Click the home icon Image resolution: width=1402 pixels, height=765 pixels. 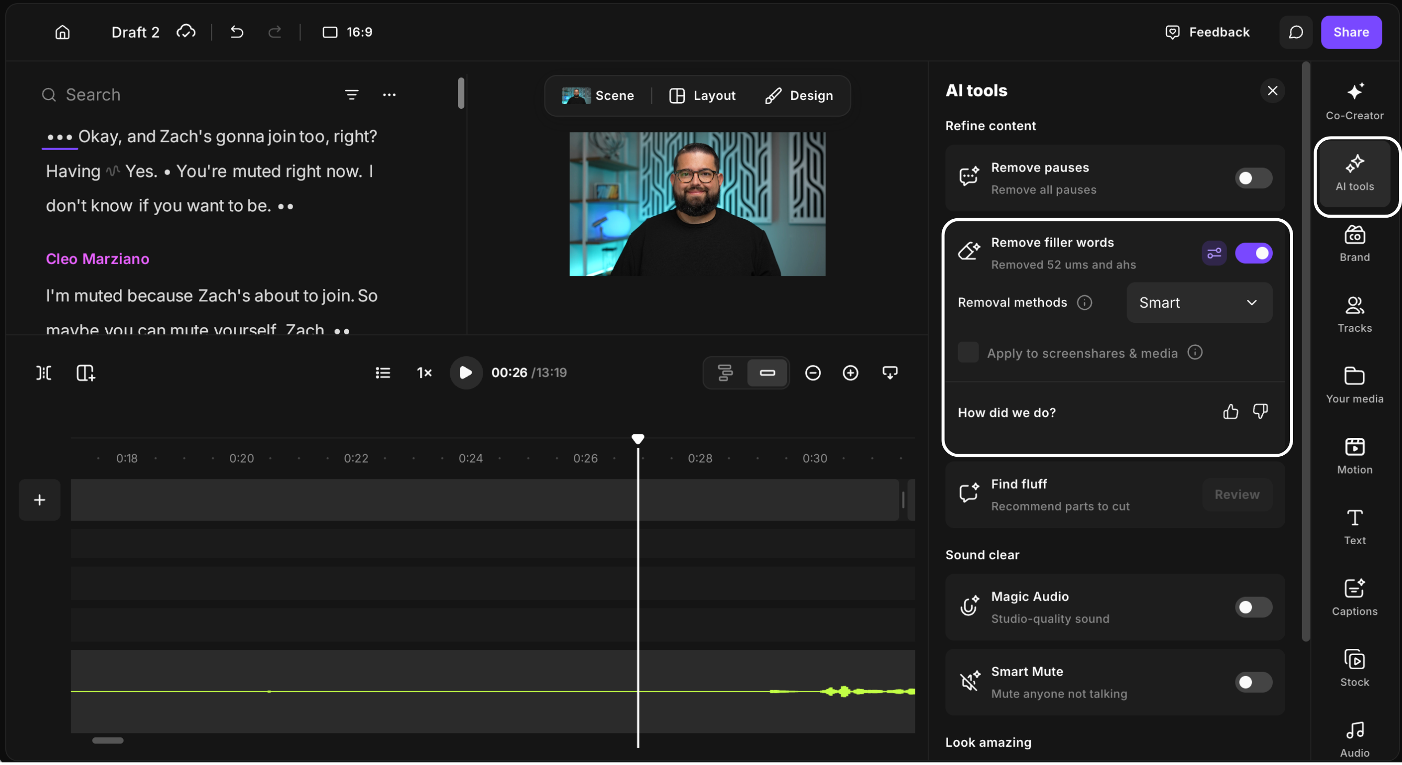pos(63,32)
